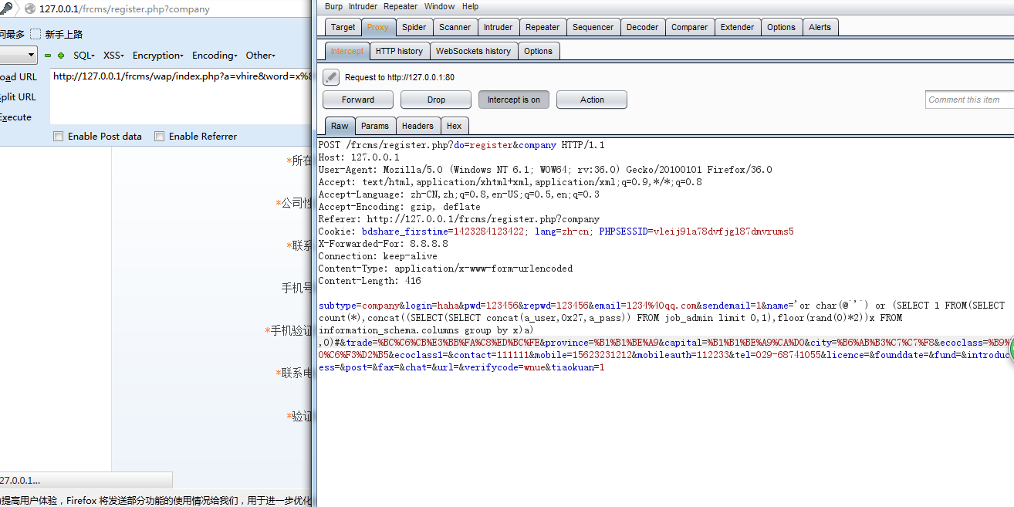Open the Alerts tab
The image size is (1014, 507).
pos(820,27)
